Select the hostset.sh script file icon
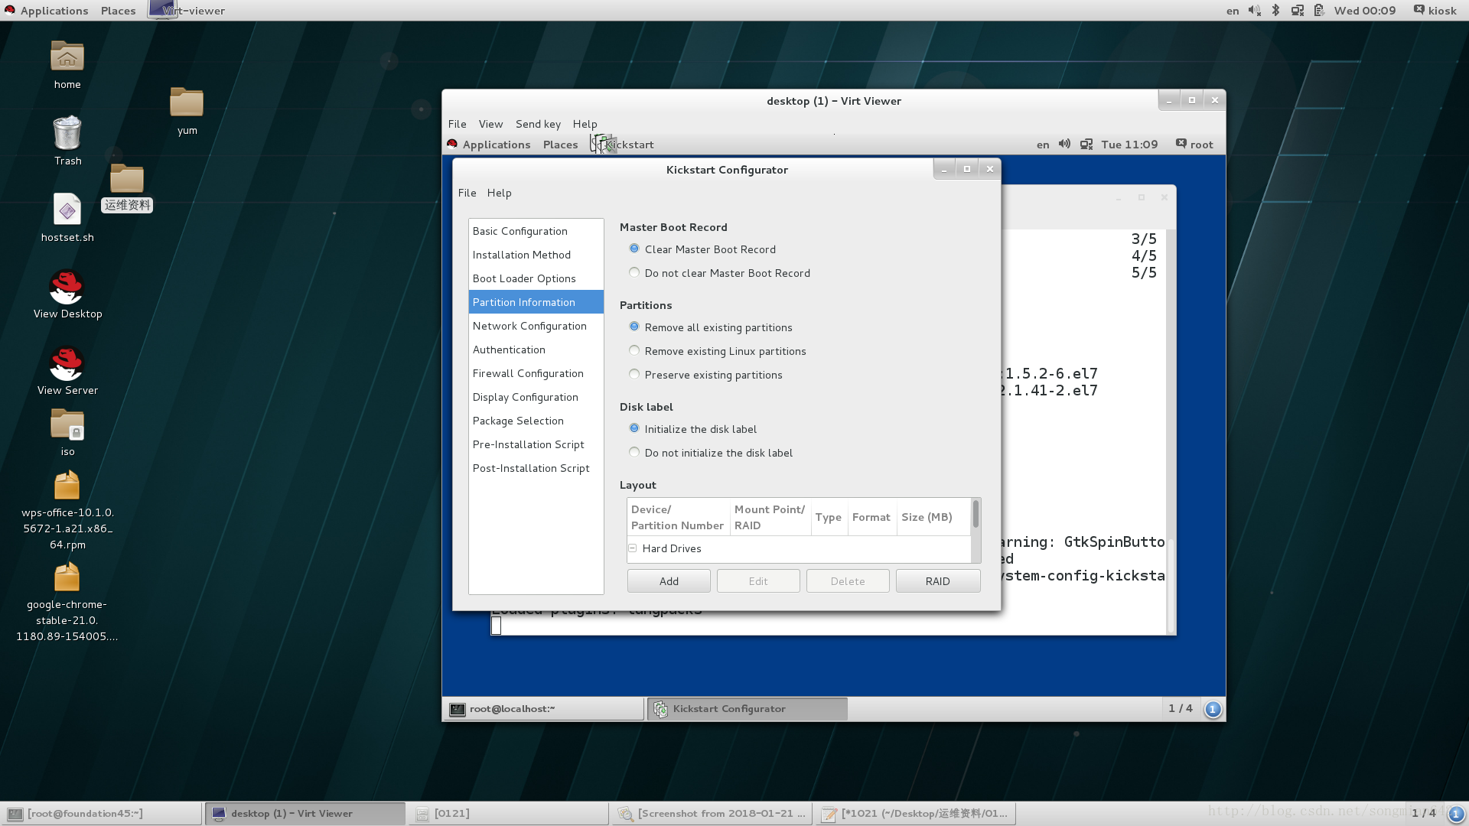1469x826 pixels. 67,210
